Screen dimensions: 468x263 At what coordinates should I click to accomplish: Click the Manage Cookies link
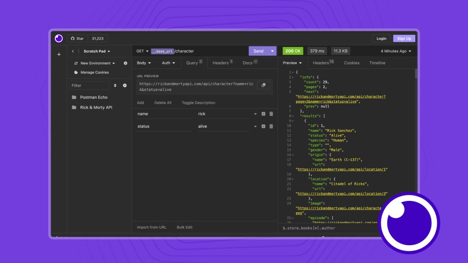(x=94, y=72)
